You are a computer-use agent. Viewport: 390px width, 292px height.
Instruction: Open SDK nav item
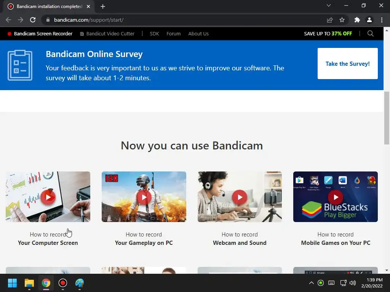coord(154,34)
